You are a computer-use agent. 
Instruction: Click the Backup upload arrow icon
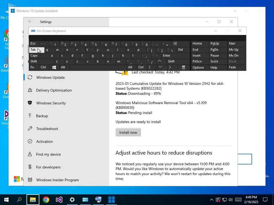pyautogui.click(x=30, y=116)
